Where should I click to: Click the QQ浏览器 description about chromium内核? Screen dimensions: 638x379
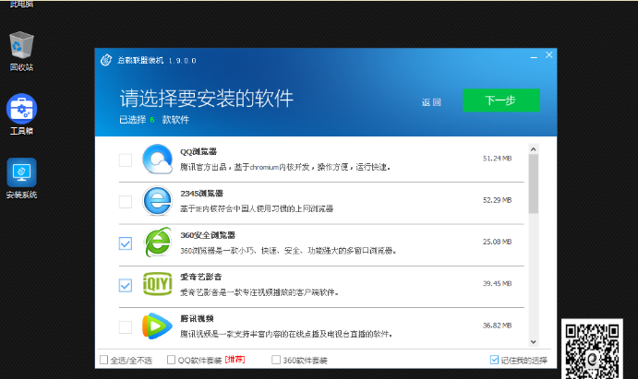click(285, 167)
